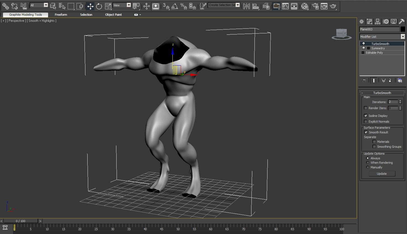Activate the Select and Scale tool

pyautogui.click(x=108, y=6)
